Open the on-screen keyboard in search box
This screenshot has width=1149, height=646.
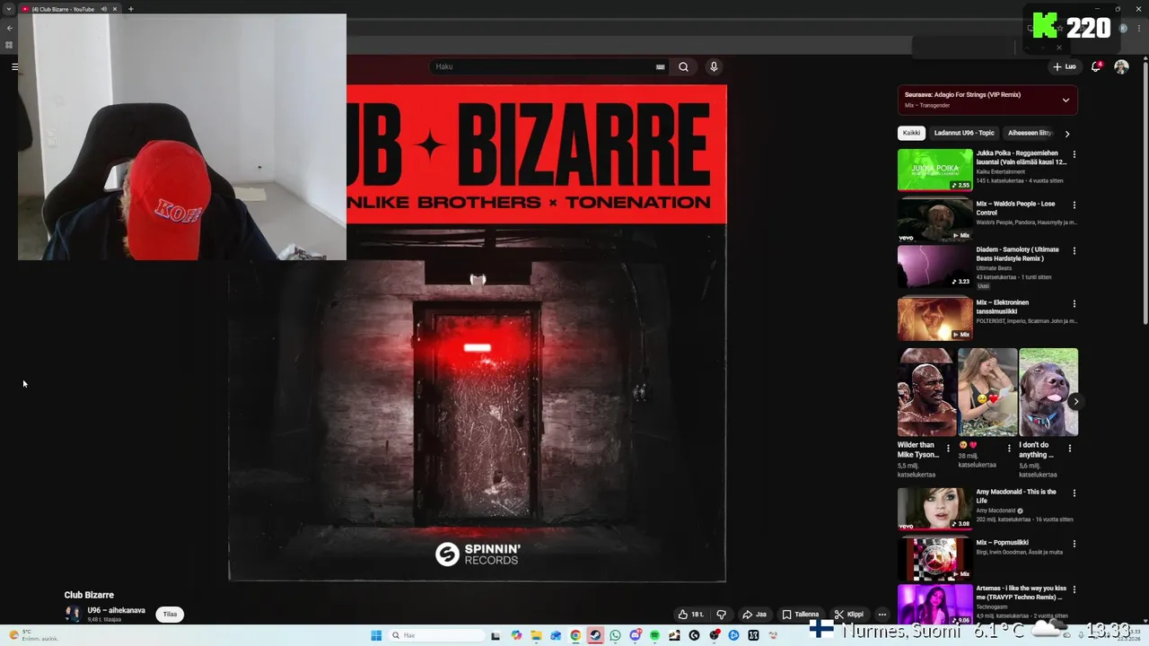[661, 66]
